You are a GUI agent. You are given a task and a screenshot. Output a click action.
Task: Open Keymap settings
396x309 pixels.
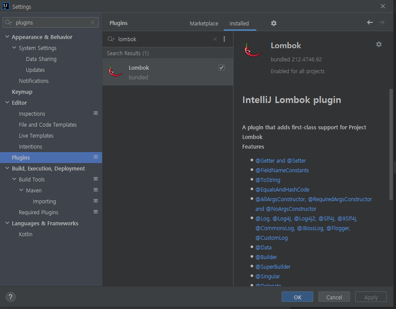point(22,92)
